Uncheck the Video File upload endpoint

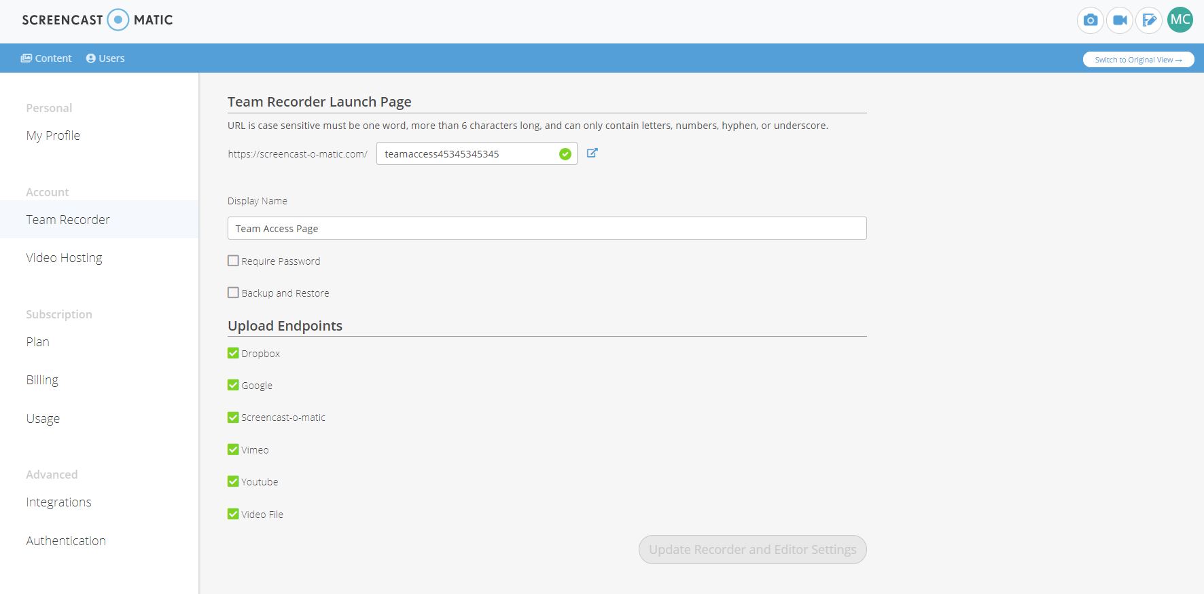233,514
